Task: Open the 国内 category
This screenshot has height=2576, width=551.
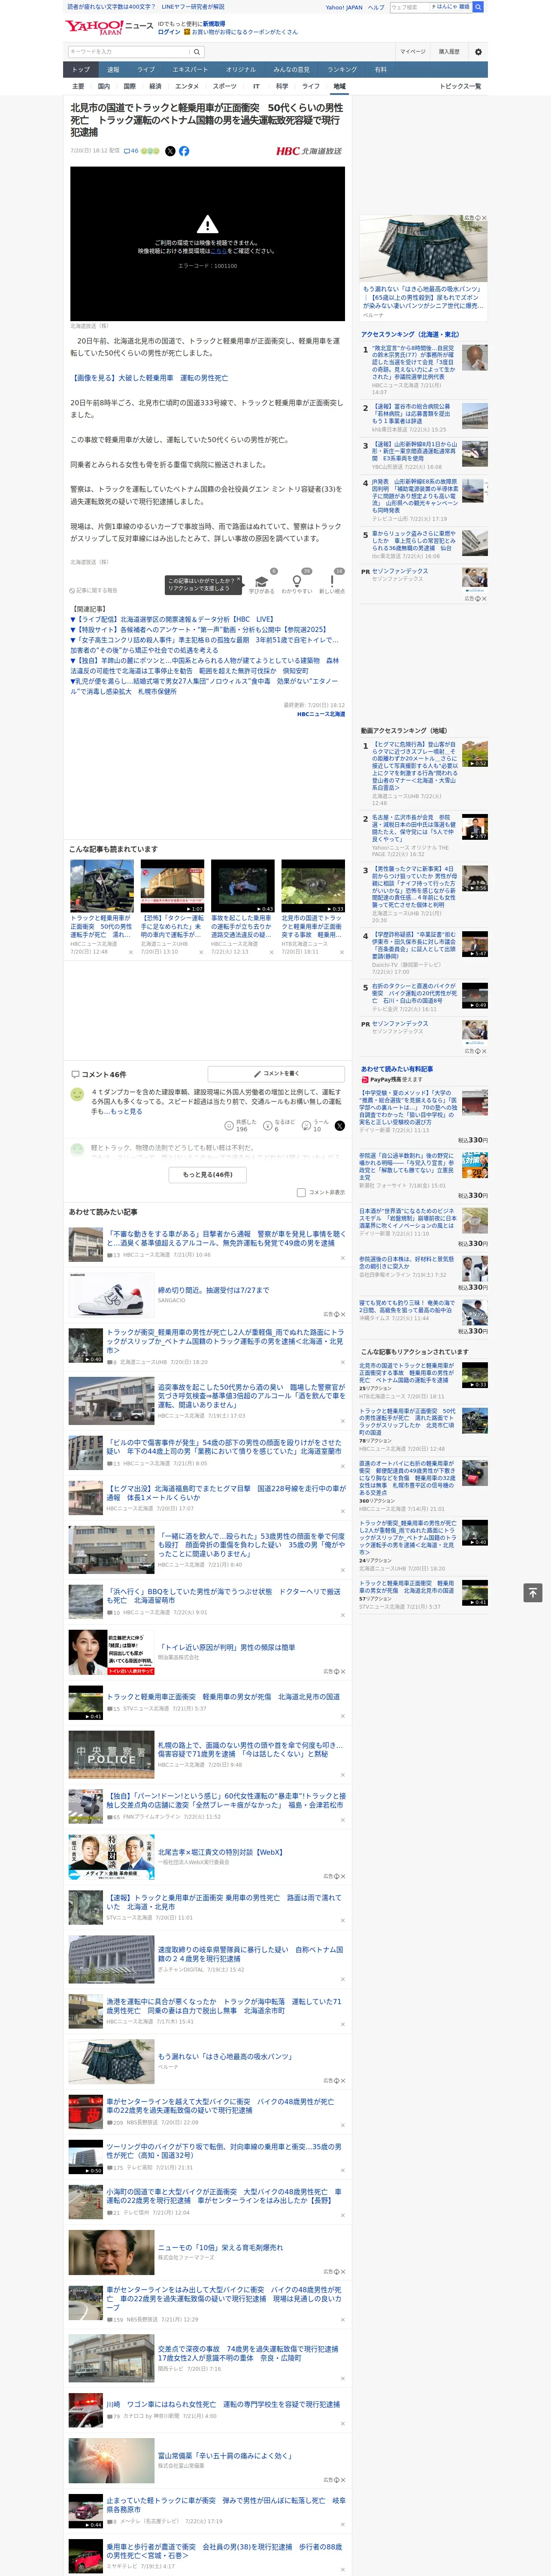Action: coord(104,86)
